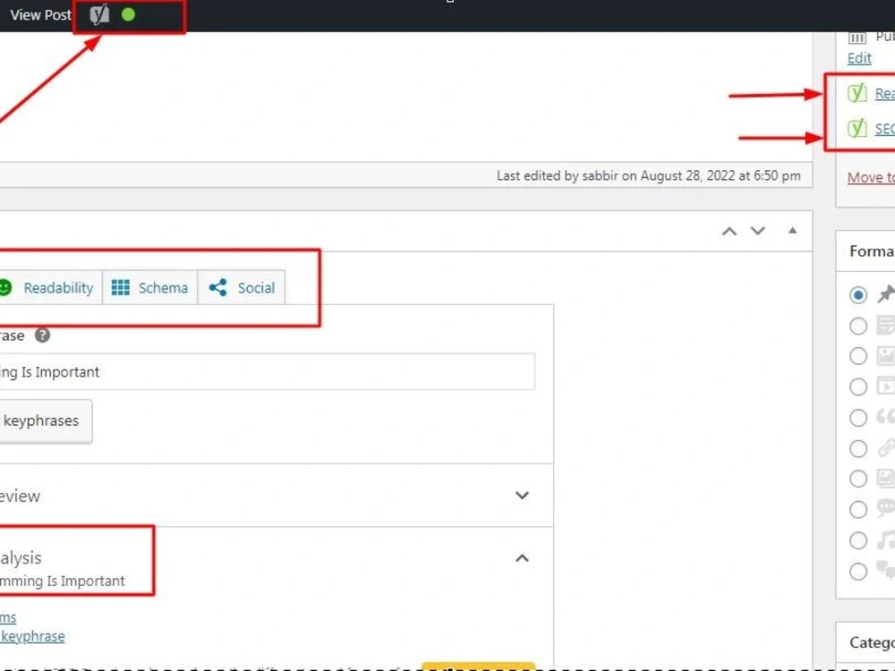Click the double chat bubbles format icon

coord(886,570)
